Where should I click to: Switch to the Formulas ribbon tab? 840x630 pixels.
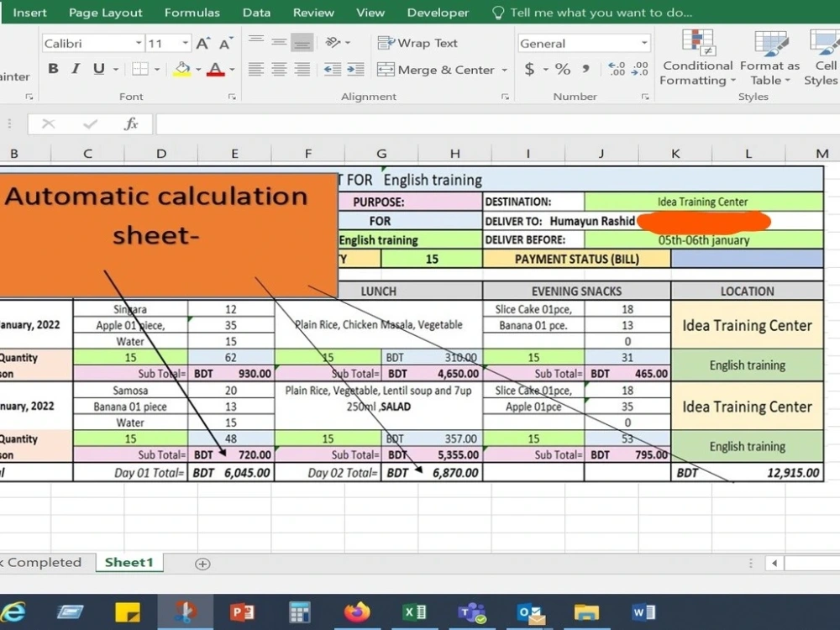tap(192, 12)
